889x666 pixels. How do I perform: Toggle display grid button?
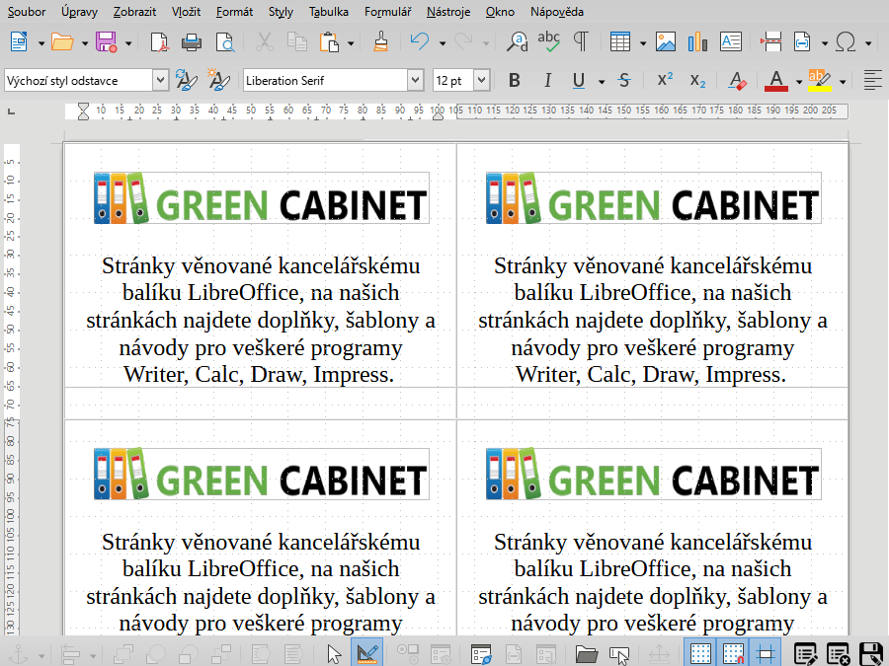tap(700, 655)
